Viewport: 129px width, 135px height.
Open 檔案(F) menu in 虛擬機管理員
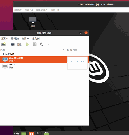[4, 39]
